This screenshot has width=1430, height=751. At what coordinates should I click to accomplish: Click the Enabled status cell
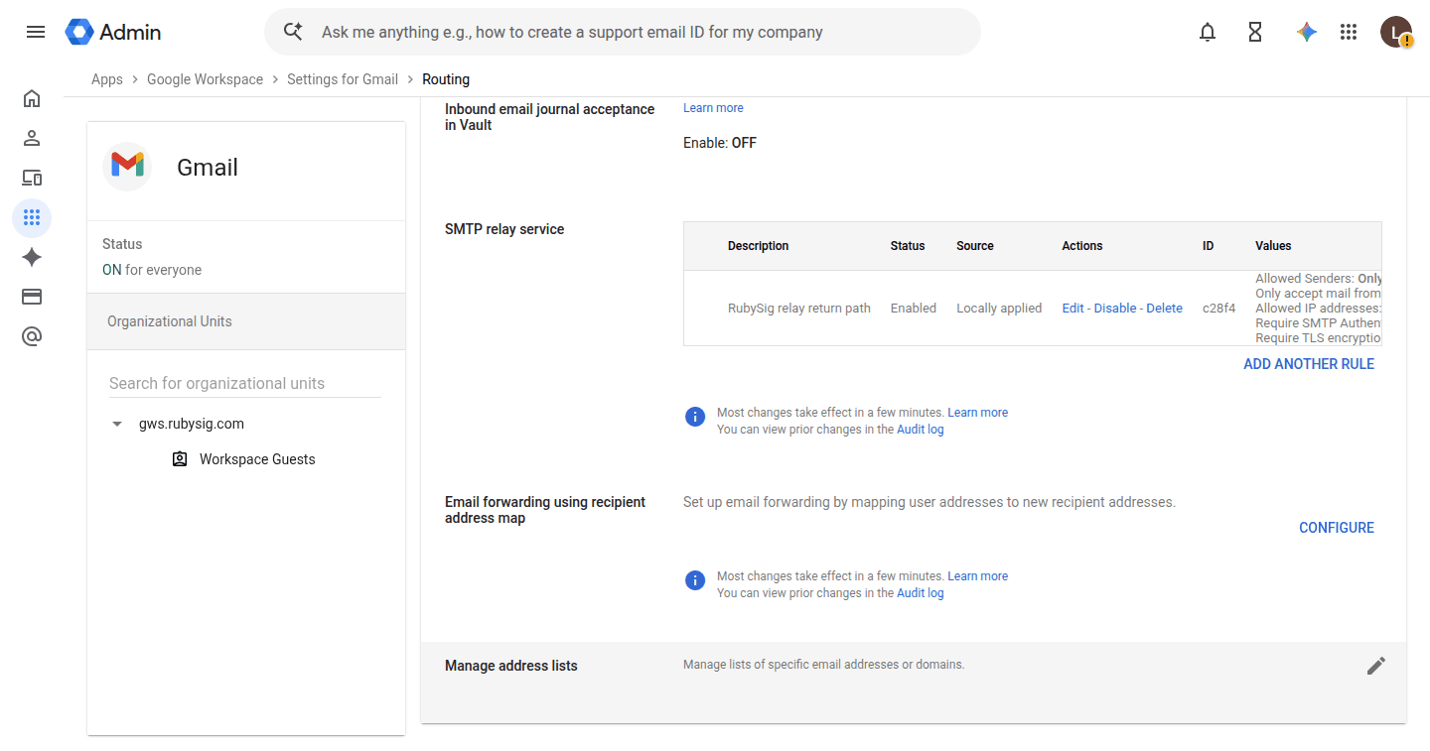click(914, 309)
